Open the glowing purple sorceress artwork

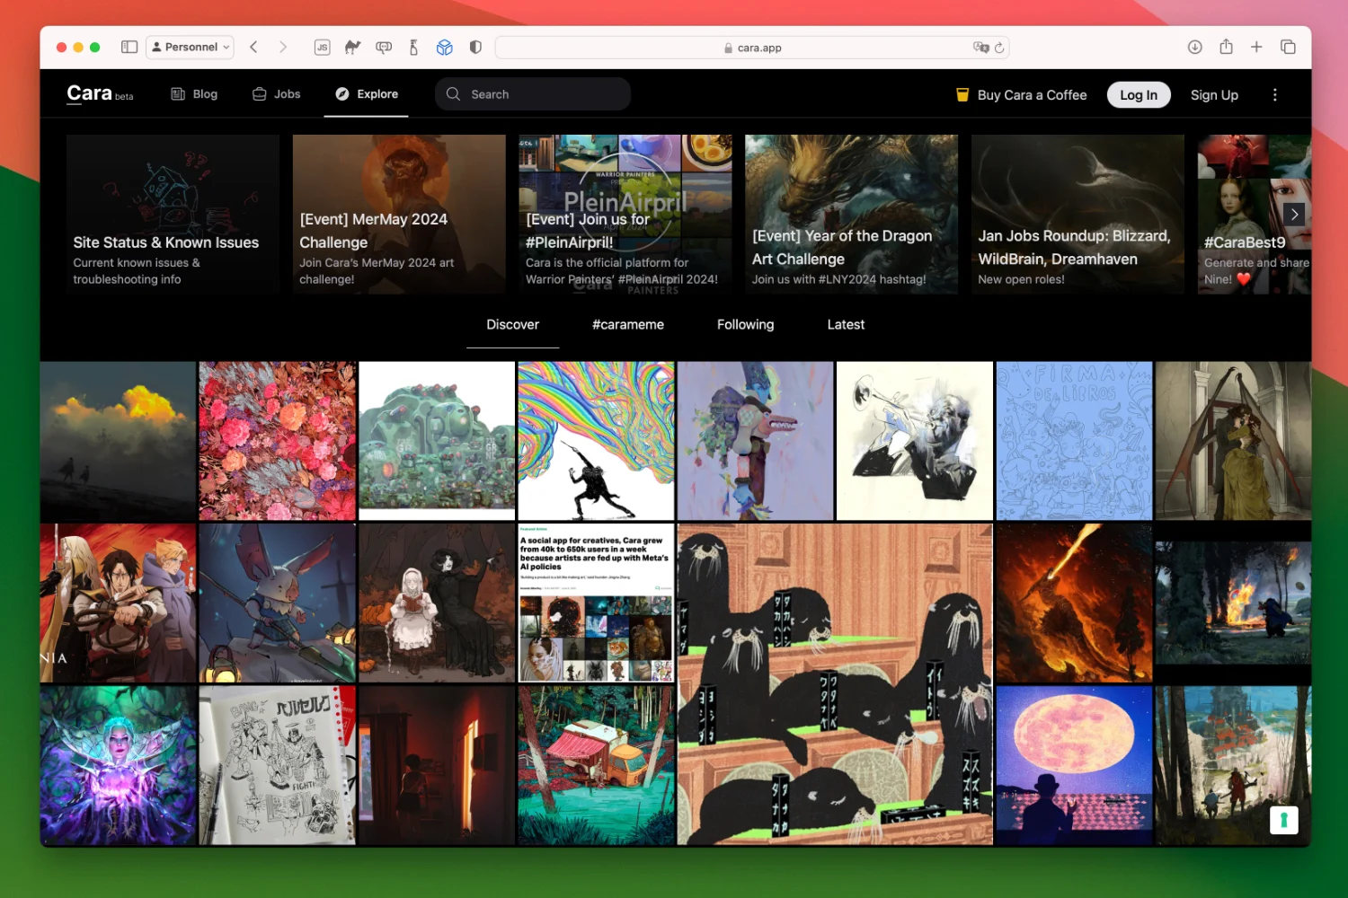tap(118, 765)
